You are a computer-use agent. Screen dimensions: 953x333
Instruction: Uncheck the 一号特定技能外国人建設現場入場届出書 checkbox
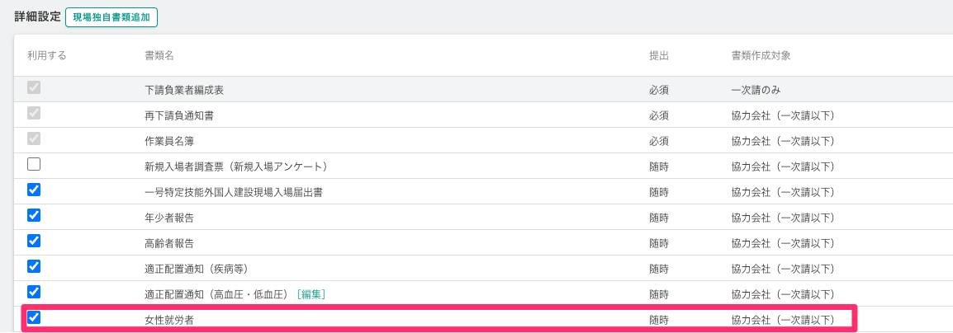[34, 190]
